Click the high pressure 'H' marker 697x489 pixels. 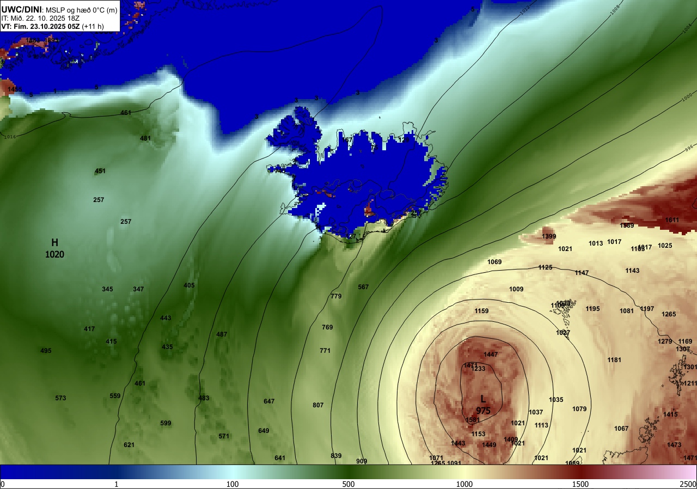[x=54, y=242]
